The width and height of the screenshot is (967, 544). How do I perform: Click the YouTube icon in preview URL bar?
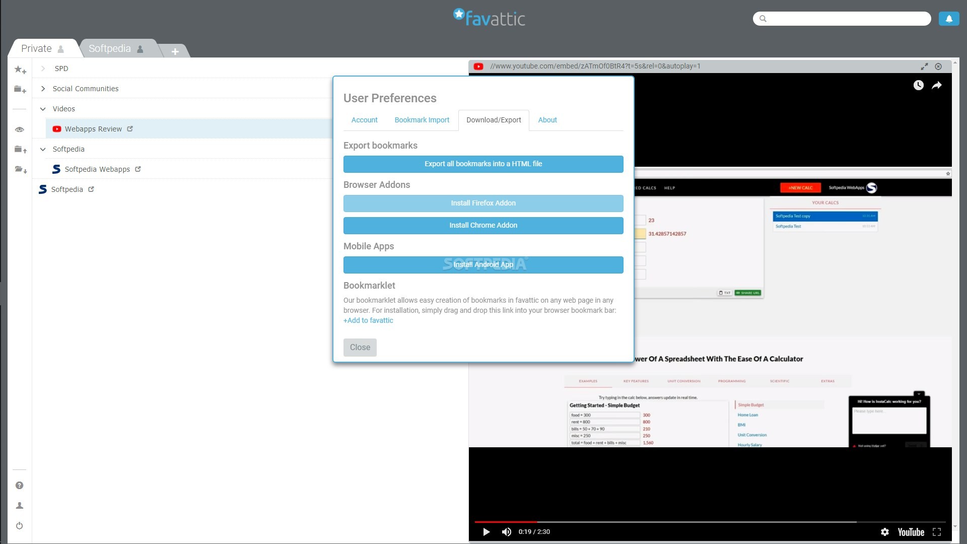click(478, 66)
